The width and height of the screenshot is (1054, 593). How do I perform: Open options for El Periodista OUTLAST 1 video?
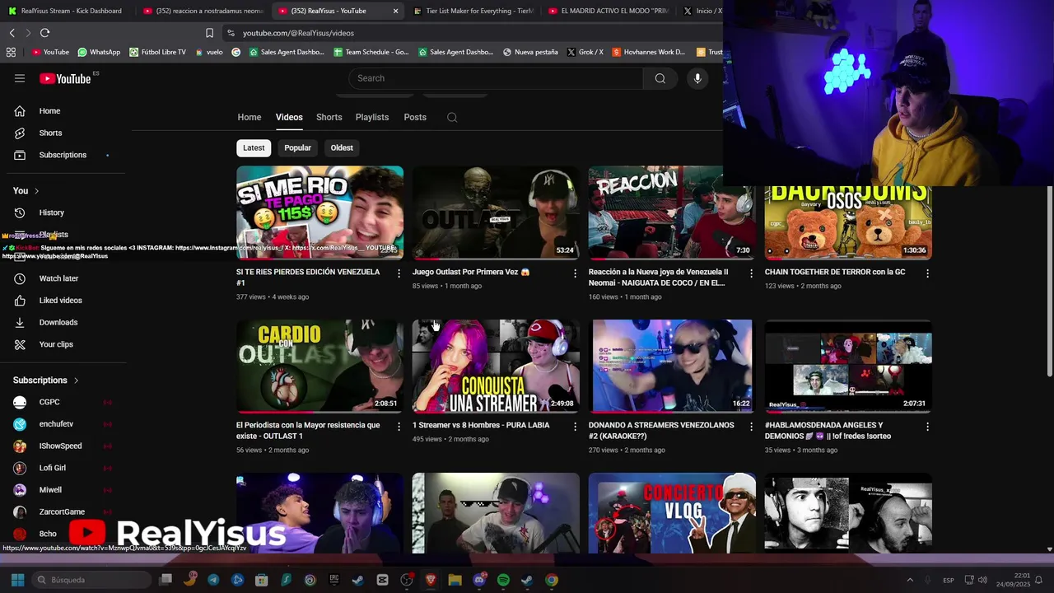[x=399, y=427]
